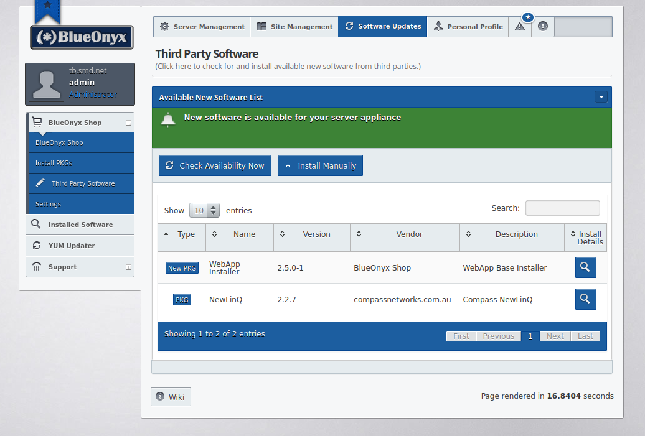Switch to the Server Management tab
Image resolution: width=645 pixels, height=436 pixels.
202,27
